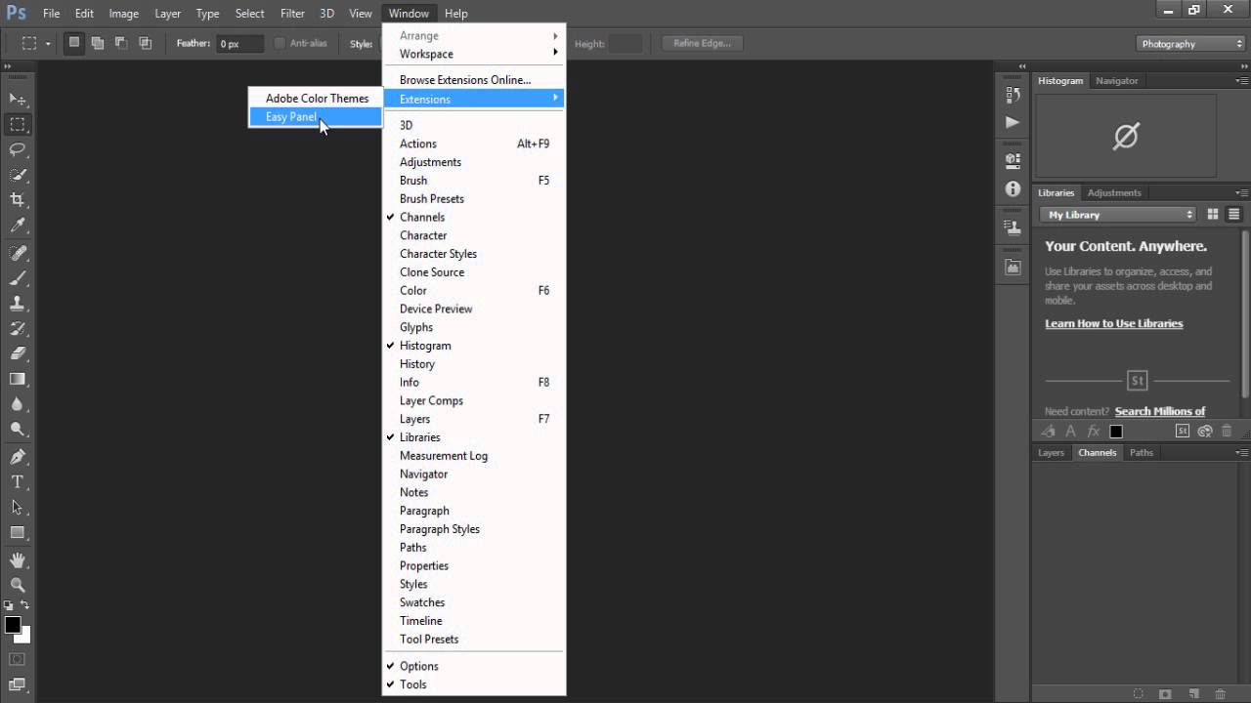Switch Libraries to list view
The width and height of the screenshot is (1251, 703).
1234,215
